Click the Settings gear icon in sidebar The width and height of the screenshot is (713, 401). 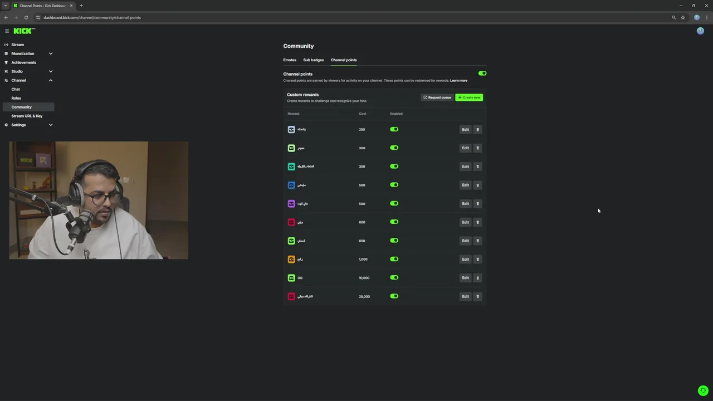point(6,125)
